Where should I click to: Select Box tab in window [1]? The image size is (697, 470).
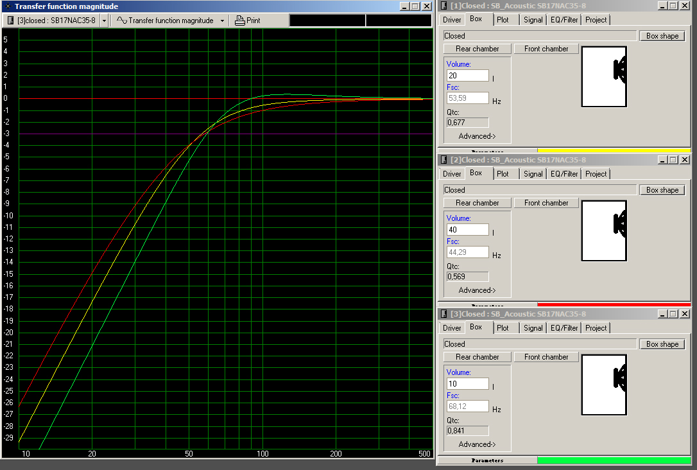(x=476, y=19)
